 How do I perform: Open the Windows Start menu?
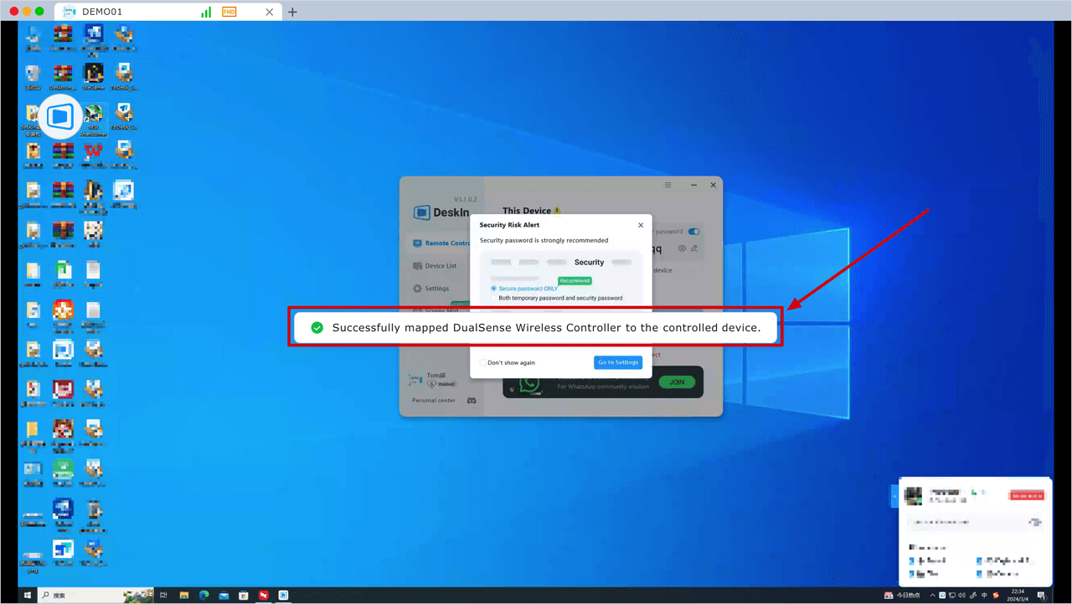click(x=28, y=596)
